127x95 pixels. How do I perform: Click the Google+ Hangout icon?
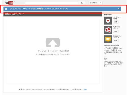108,39
